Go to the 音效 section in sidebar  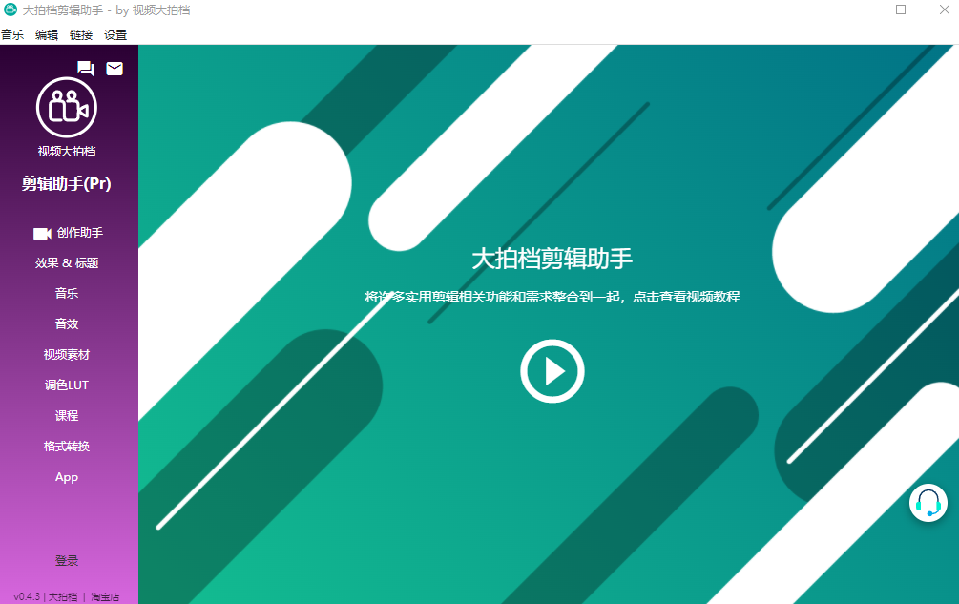click(x=67, y=324)
